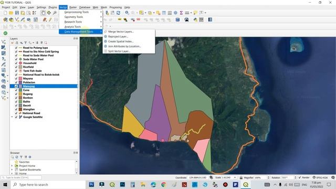Open the Scale dropdown in status bar
This screenshot has width=336, height=189.
(235, 177)
